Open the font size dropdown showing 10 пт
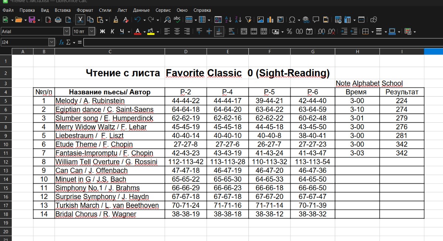 [x=92, y=32]
